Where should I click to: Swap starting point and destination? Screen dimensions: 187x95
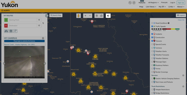click(x=43, y=23)
